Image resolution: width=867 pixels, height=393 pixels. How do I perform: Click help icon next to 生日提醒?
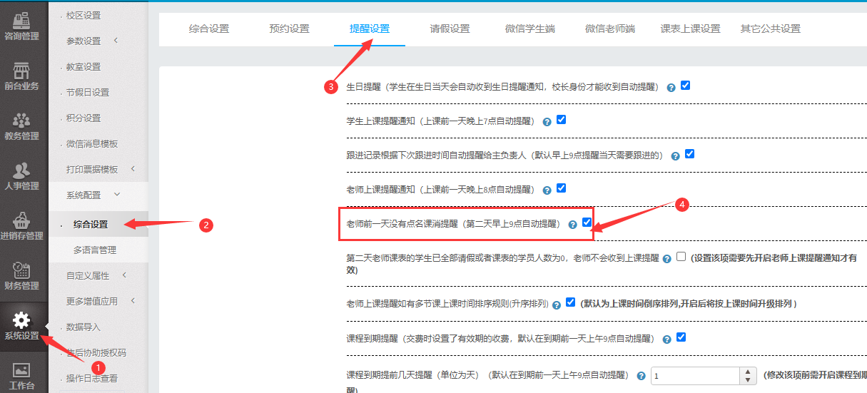click(671, 88)
